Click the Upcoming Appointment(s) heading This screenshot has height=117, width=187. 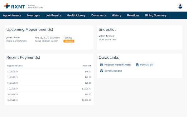pyautogui.click(x=30, y=29)
